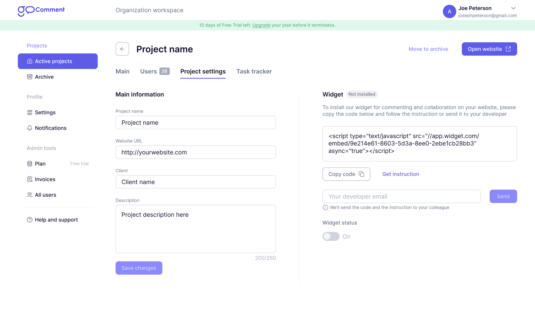This screenshot has width=535, height=334.
Task: Click the back arrow beside Project name
Action: (x=122, y=49)
